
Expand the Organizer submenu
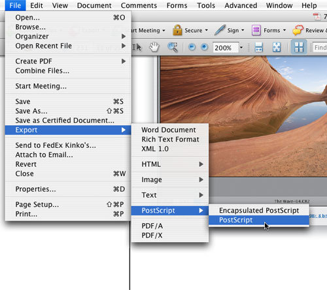click(124, 36)
